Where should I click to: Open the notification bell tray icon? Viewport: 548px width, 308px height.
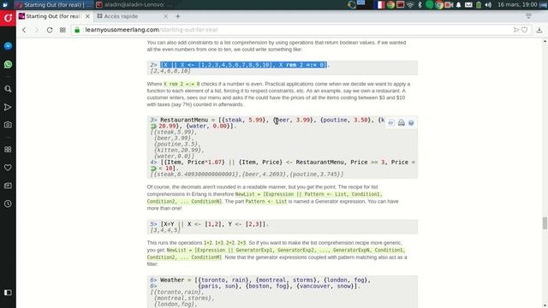click(x=459, y=5)
